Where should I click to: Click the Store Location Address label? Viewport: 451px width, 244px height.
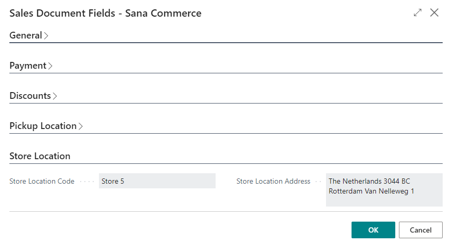[273, 182]
